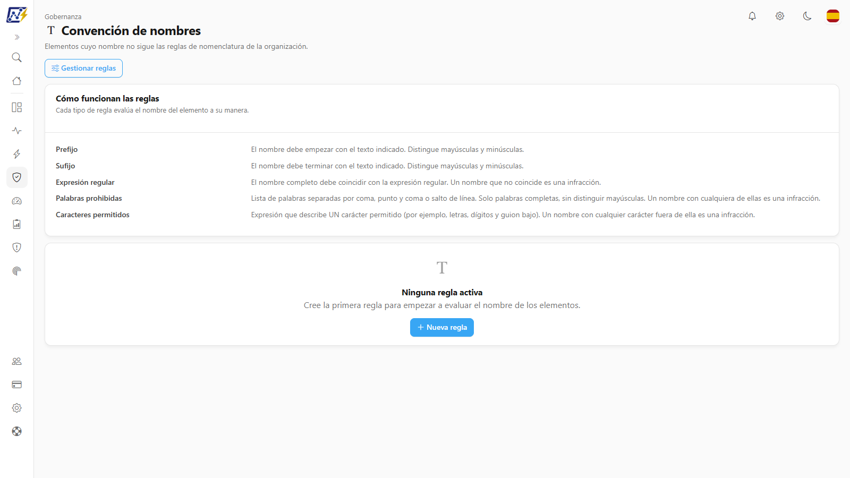The width and height of the screenshot is (850, 478).
Task: Open the lightning bolt icon in sidebar
Action: pyautogui.click(x=17, y=154)
